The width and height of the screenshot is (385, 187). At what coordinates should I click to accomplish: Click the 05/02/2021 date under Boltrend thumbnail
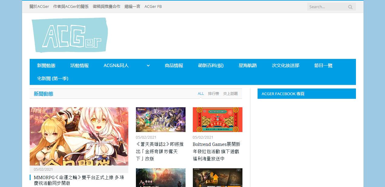(x=203, y=137)
